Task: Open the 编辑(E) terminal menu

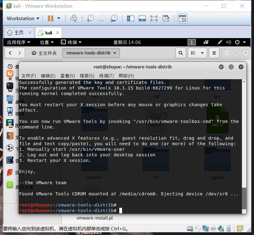Action: (48, 76)
